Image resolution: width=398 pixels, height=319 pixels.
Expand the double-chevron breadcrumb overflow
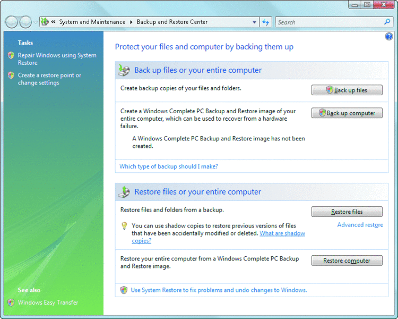(53, 22)
